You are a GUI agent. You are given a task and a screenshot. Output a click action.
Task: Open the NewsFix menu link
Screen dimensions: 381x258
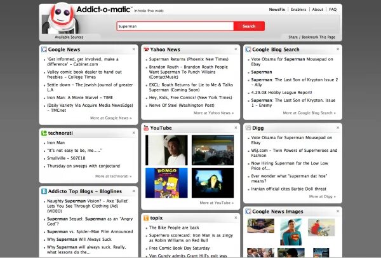pyautogui.click(x=277, y=10)
